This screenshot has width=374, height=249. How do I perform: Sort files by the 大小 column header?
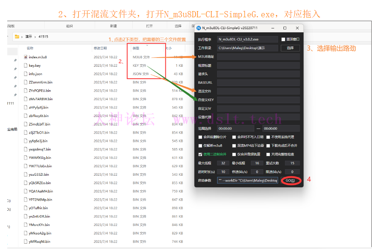pos(169,48)
